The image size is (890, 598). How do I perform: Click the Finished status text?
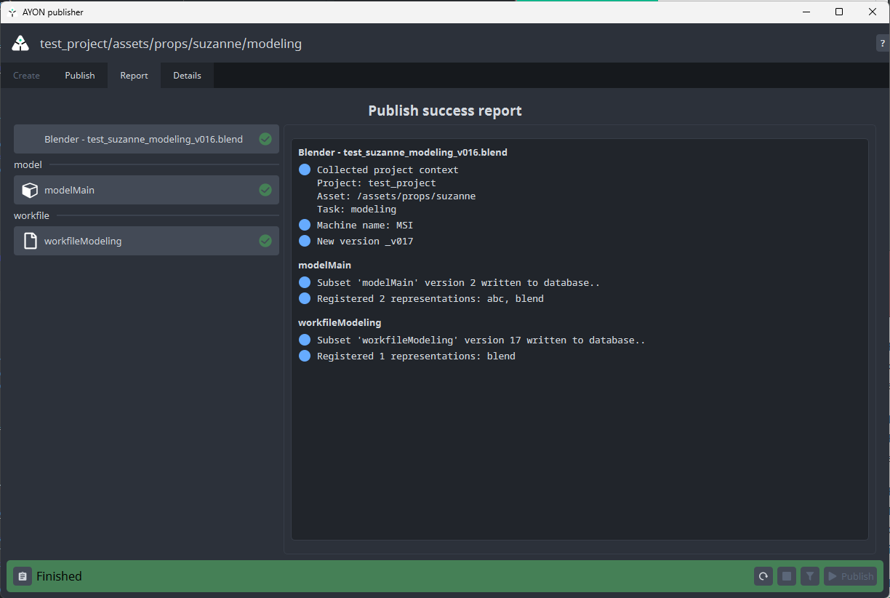pyautogui.click(x=59, y=576)
